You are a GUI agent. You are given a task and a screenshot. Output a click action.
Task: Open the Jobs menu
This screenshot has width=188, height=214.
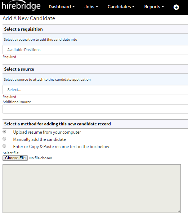[x=91, y=7]
